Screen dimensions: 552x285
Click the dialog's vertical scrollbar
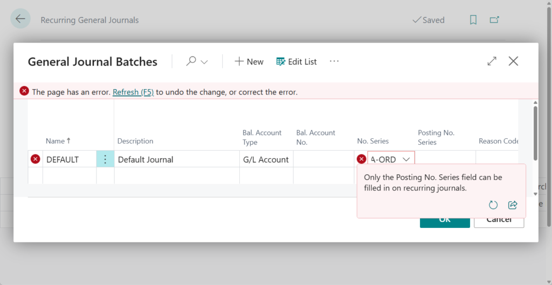tap(535, 133)
